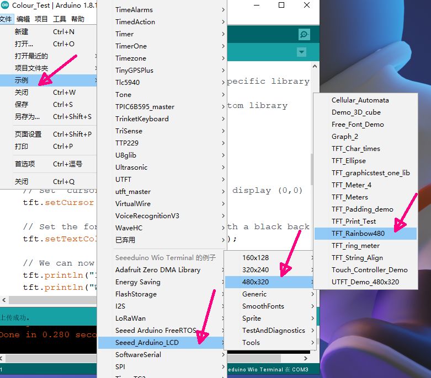Open TFT_Ellipse example sketch
This screenshot has width=431, height=378.
click(365, 160)
